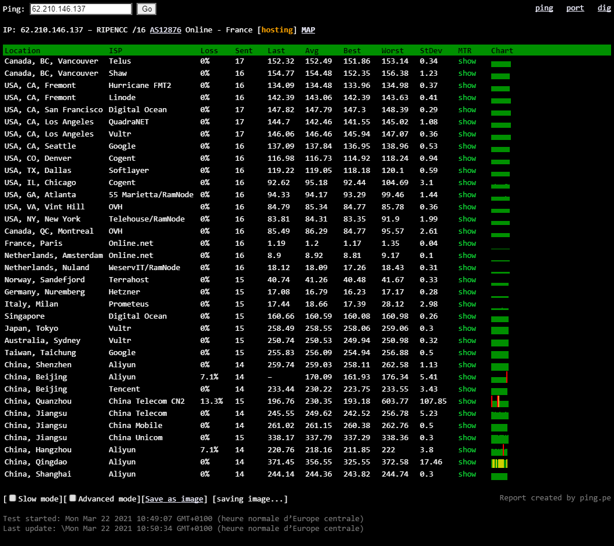Show MTR for Singapore Digital Ocean
The width and height of the screenshot is (614, 546).
tap(467, 316)
